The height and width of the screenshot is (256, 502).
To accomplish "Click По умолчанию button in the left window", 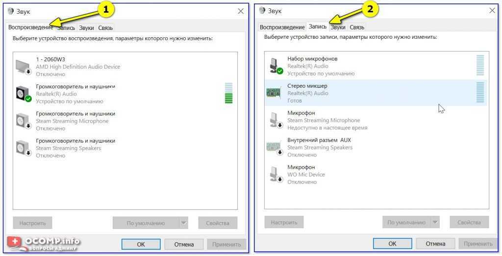I will coord(146,223).
